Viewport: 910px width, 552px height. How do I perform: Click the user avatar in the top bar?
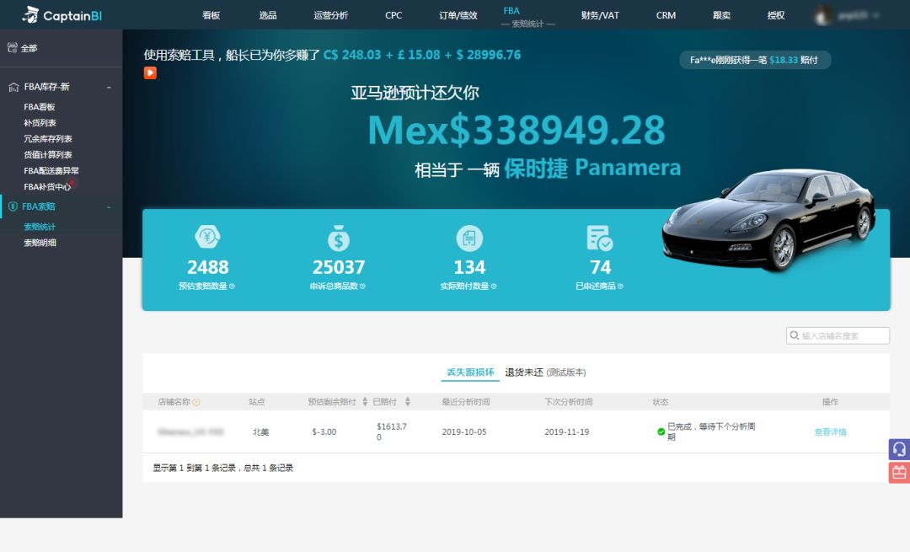click(822, 15)
